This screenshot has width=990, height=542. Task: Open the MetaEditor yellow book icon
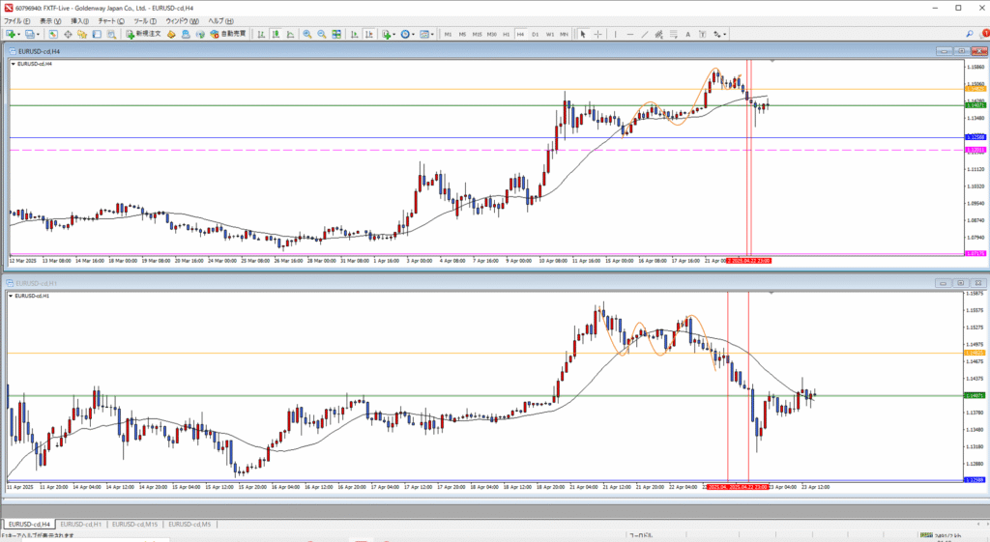click(171, 34)
